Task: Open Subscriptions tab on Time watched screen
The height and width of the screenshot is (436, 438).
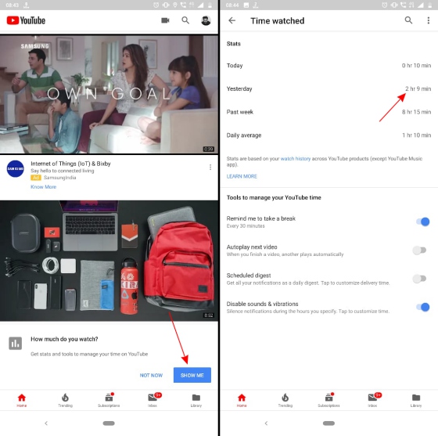Action: (328, 400)
